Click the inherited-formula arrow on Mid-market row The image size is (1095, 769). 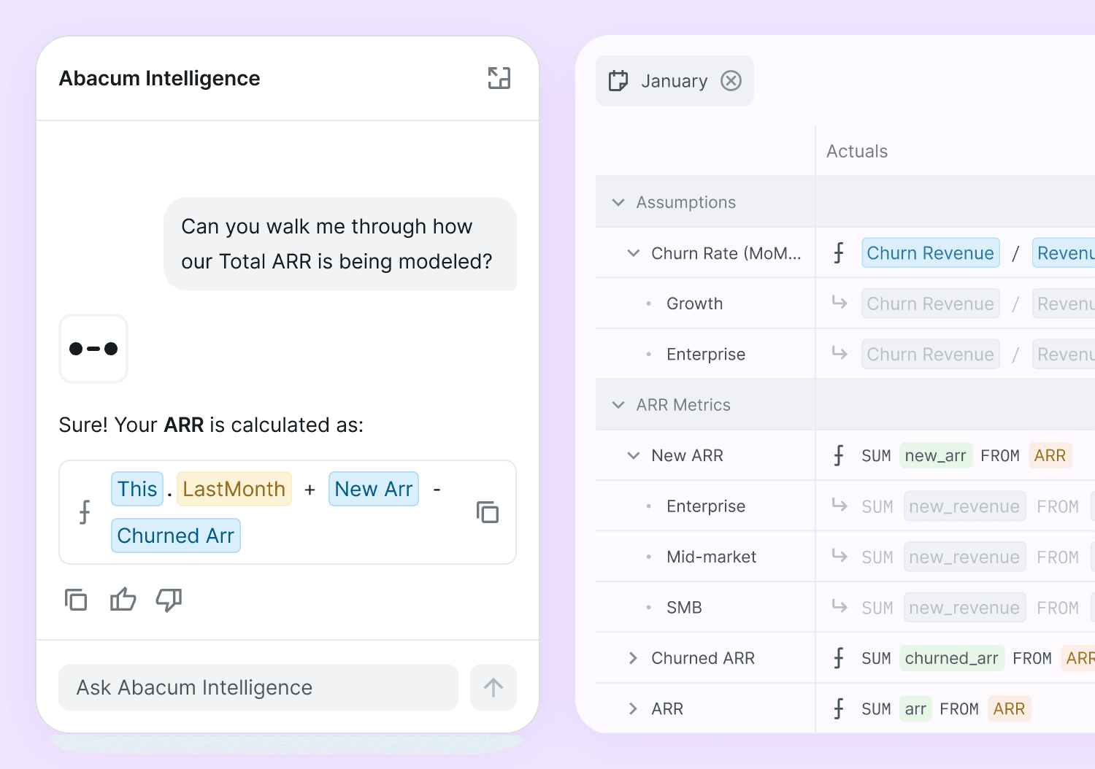tap(839, 556)
